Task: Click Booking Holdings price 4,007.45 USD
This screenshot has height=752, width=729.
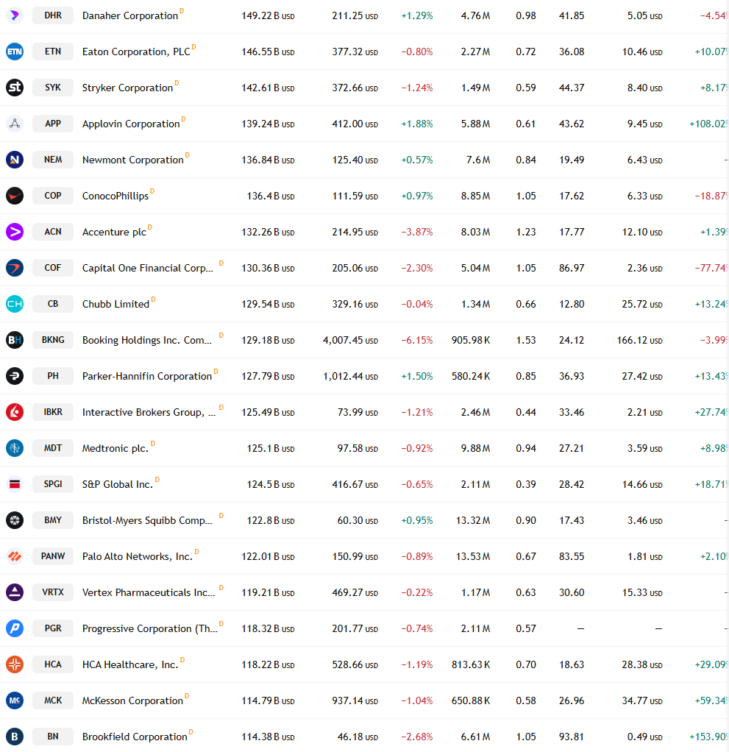Action: [351, 341]
